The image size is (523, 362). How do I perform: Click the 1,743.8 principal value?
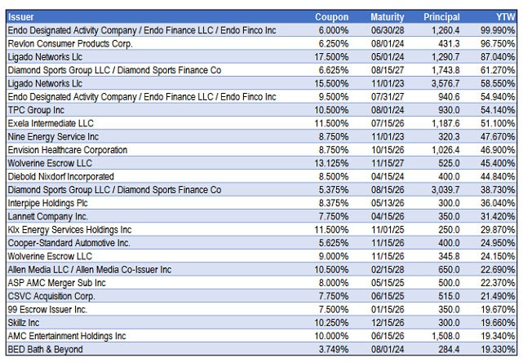coord(445,70)
